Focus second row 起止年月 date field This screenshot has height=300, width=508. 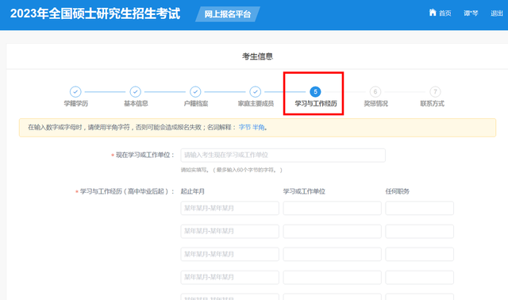pyautogui.click(x=229, y=231)
